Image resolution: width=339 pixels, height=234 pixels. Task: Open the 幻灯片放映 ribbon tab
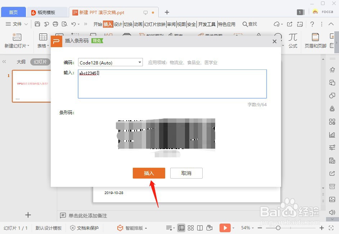pos(155,24)
